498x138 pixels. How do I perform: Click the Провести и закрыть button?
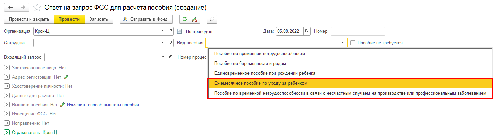29,19
